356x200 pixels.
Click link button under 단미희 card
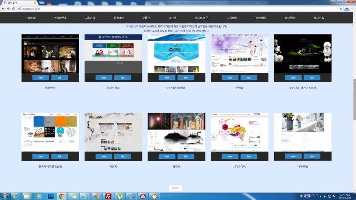tap(249, 78)
